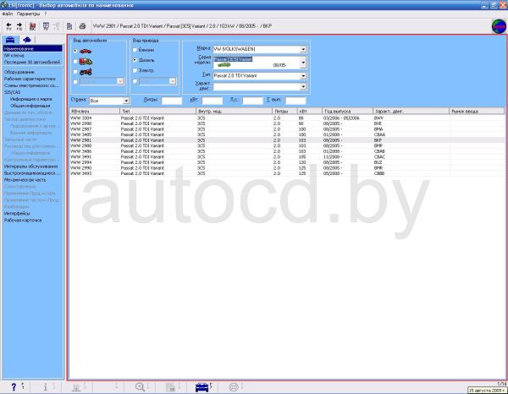Screen dimensions: 508x394
Task: Select the Дизель (diesel) drive type radio
Action: click(x=135, y=60)
